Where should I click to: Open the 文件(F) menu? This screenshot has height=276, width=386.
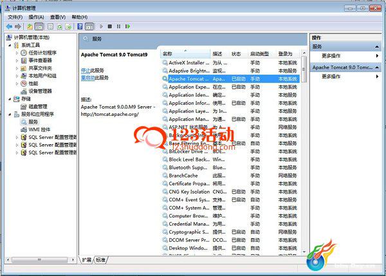click(x=15, y=17)
